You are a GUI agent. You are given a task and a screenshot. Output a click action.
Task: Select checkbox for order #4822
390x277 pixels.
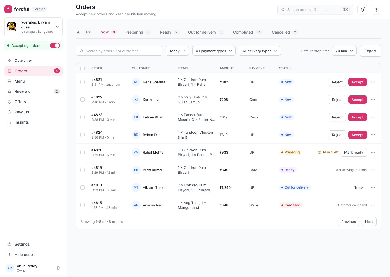83,100
